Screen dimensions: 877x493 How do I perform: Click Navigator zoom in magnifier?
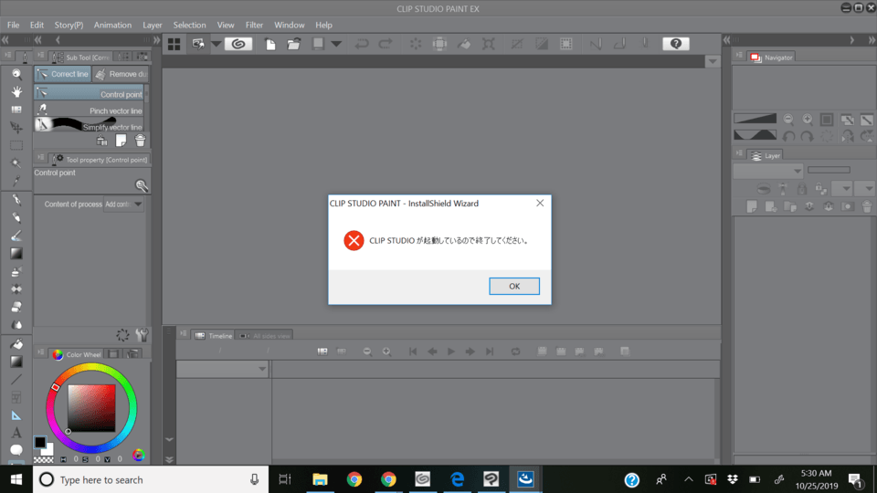coord(808,119)
